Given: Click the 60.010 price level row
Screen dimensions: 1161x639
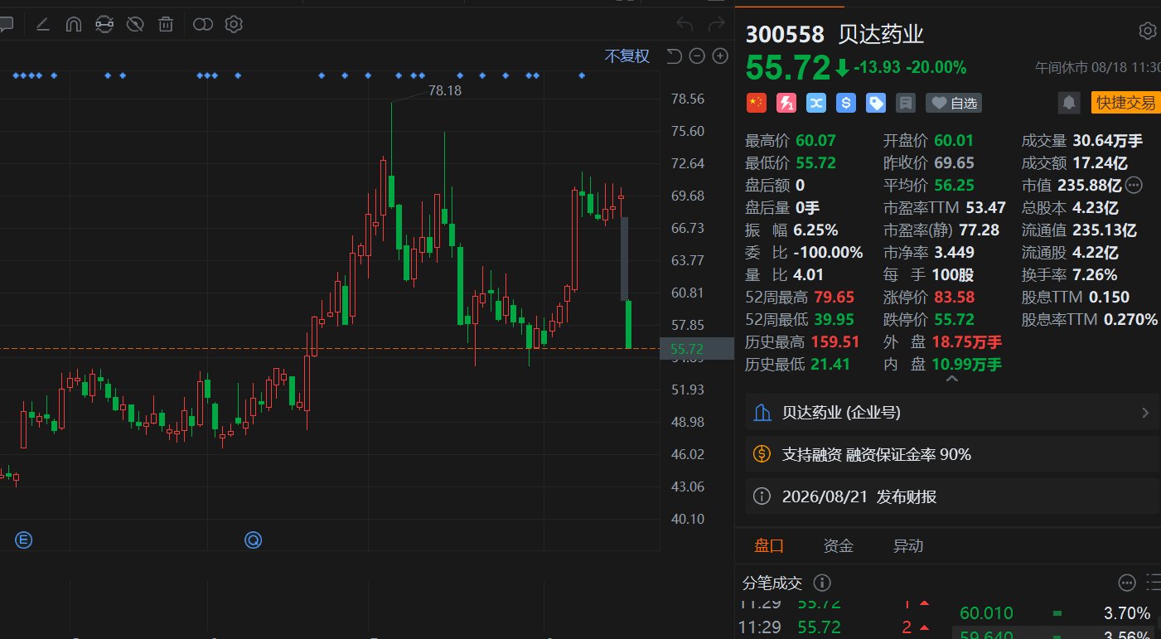Looking at the screenshot, I should (x=1055, y=613).
